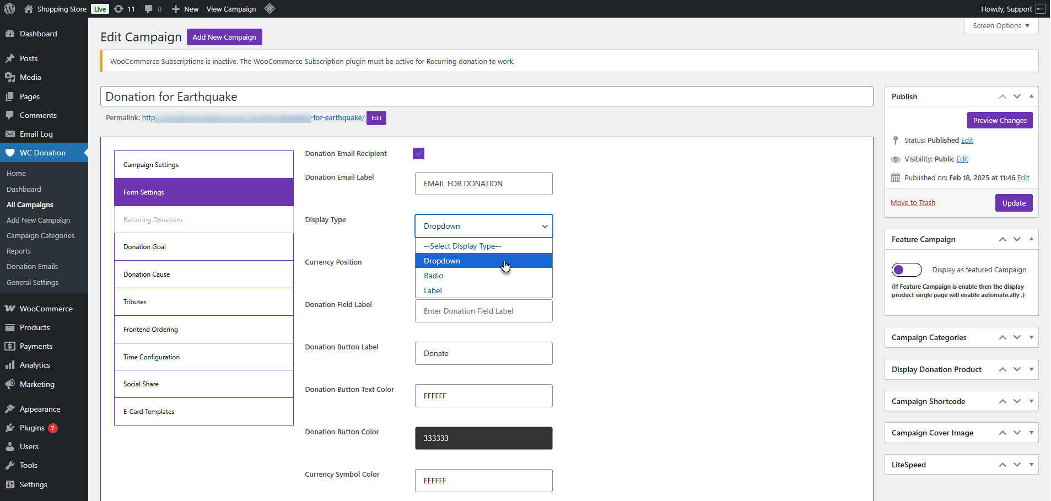1051x501 pixels.
Task: Toggle Display as featured Campaign switch
Action: tap(906, 270)
